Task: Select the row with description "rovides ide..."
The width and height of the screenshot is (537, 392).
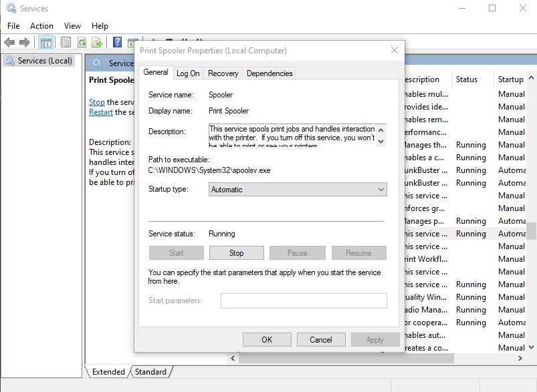Action: (465, 107)
